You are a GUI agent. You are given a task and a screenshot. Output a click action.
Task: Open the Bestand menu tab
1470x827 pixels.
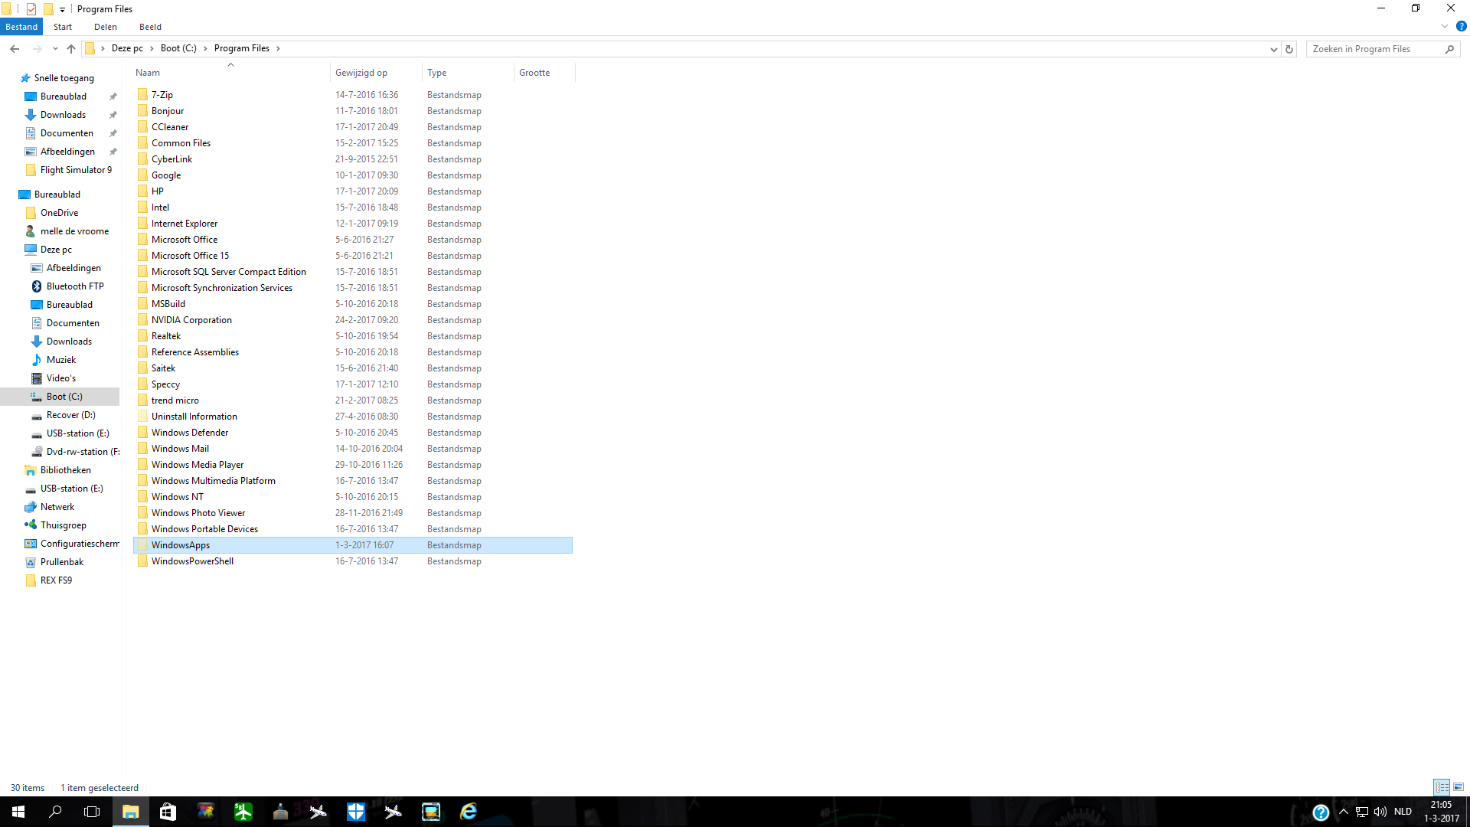(x=21, y=27)
